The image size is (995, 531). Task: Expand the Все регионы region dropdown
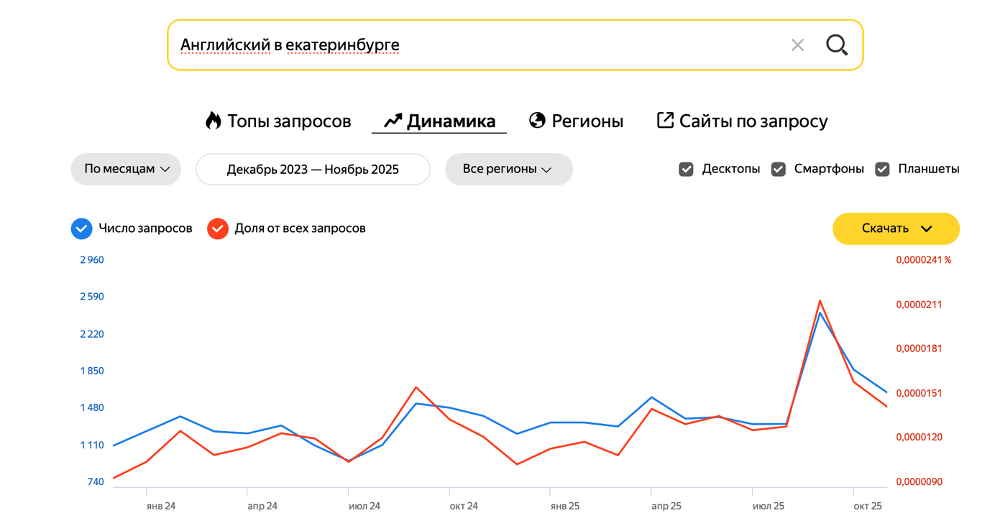click(508, 170)
